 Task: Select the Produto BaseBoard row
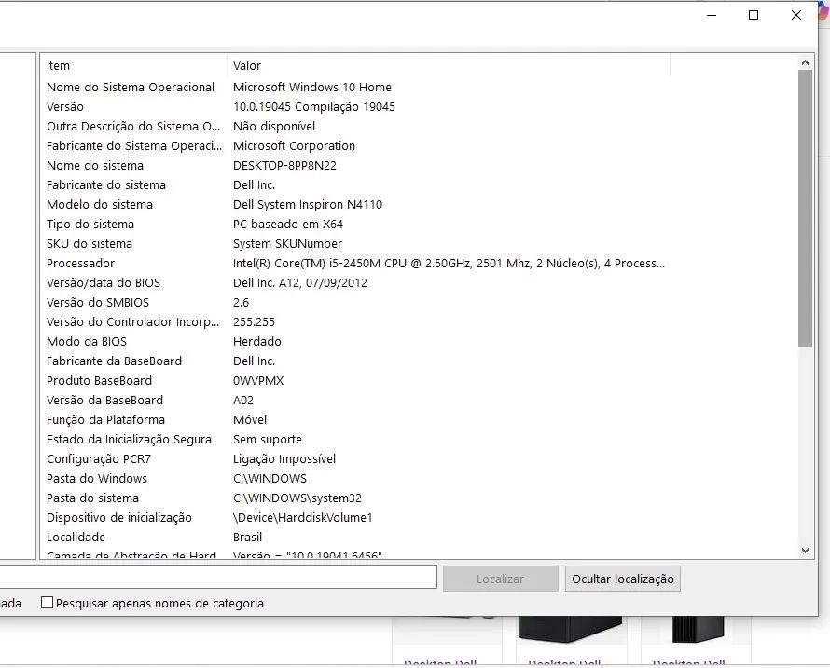tap(354, 380)
